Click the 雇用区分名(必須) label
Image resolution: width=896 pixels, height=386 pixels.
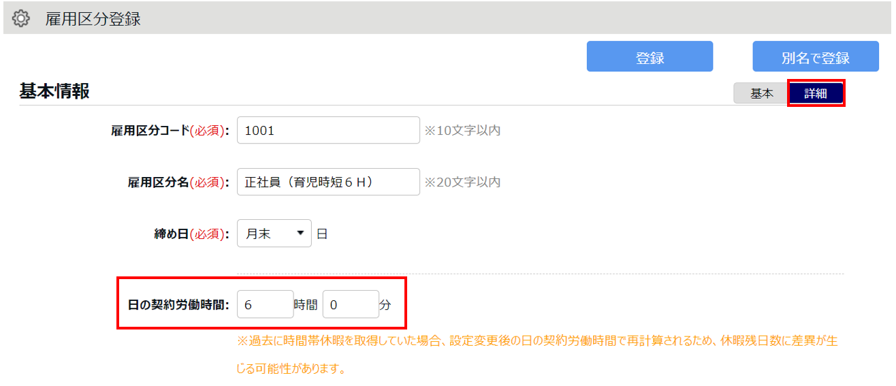178,182
